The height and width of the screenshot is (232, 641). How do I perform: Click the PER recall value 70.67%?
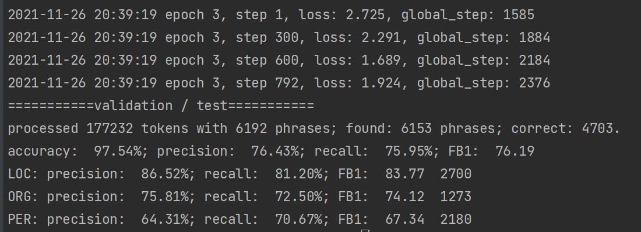299,219
